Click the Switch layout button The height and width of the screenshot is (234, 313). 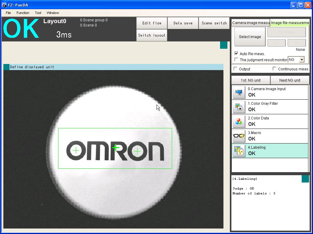152,35
